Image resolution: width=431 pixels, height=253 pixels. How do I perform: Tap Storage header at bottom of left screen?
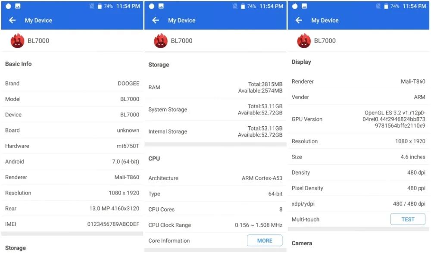[x=16, y=248]
